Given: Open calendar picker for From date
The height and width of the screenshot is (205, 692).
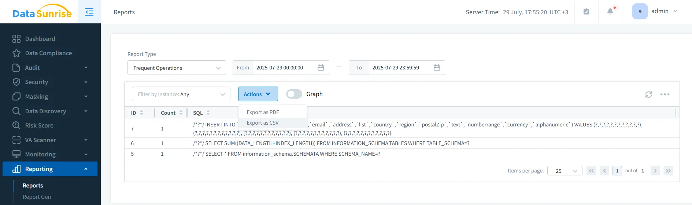Looking at the screenshot, I should (x=321, y=68).
